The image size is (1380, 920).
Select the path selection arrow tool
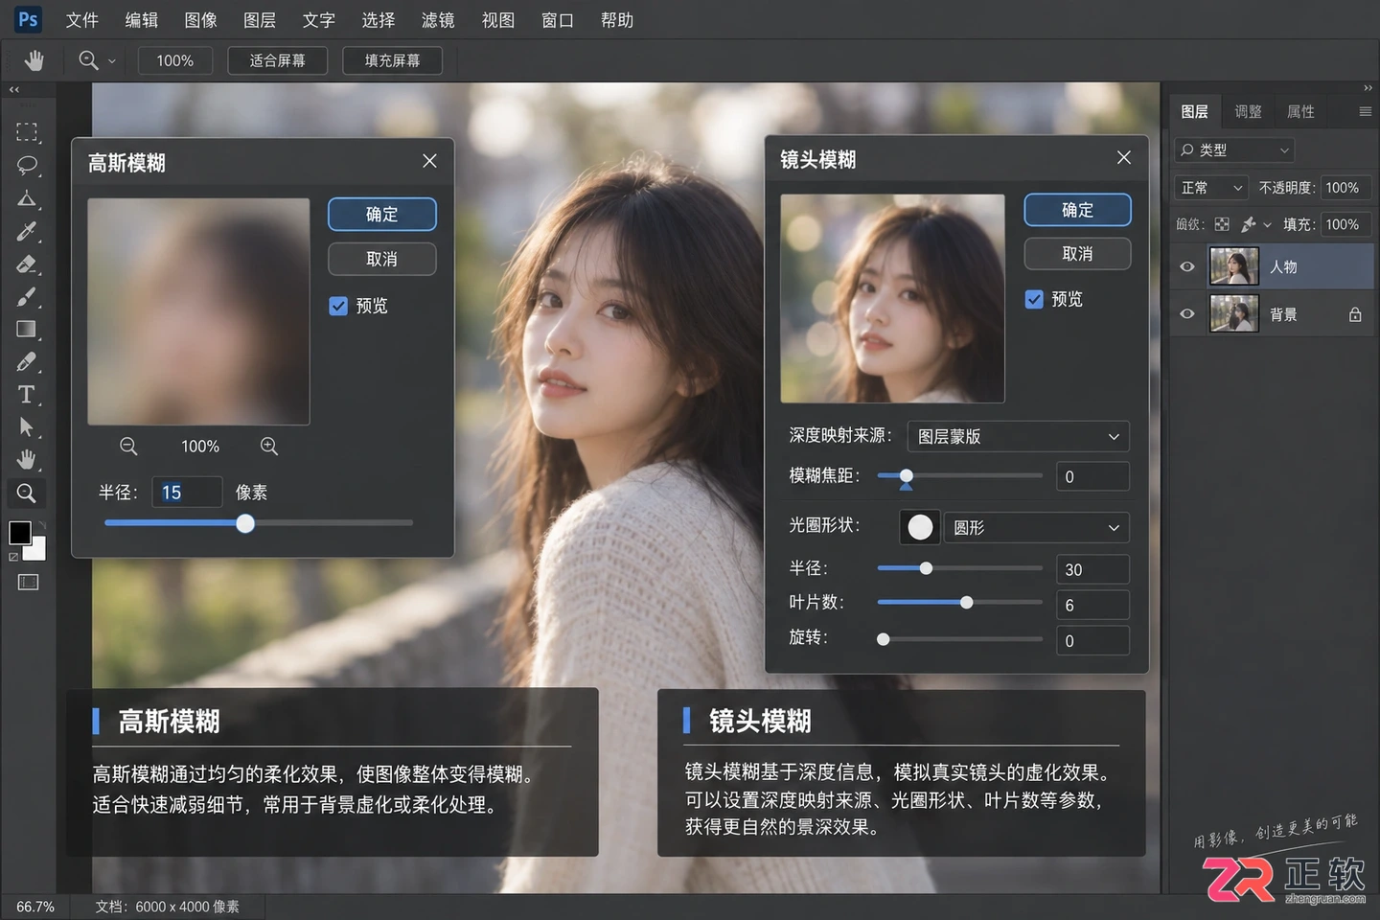27,426
